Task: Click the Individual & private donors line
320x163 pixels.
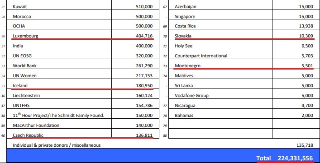Action: tap(57, 145)
